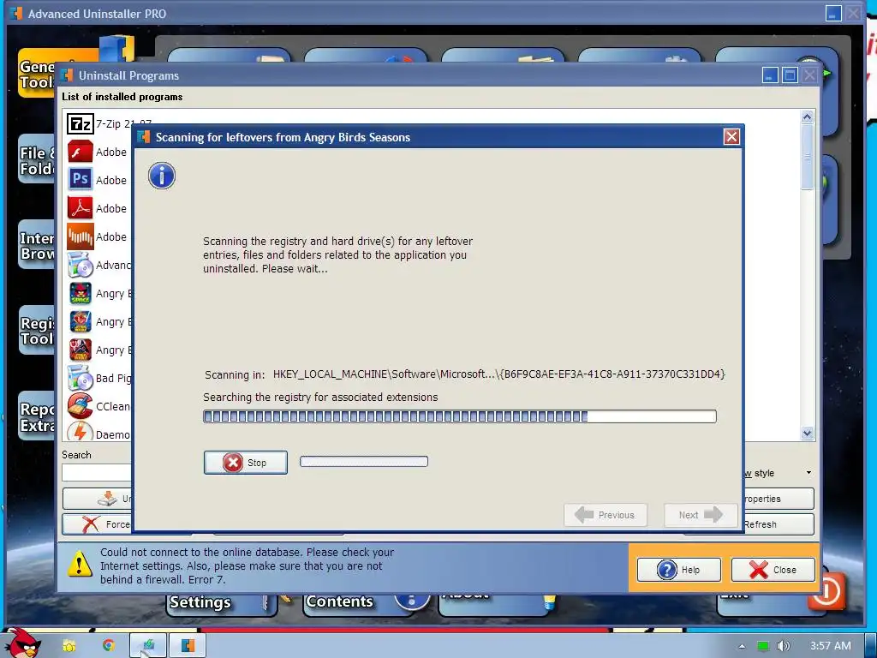Click the program list scroll down arrow
Screen dimensions: 877x658
click(x=807, y=433)
